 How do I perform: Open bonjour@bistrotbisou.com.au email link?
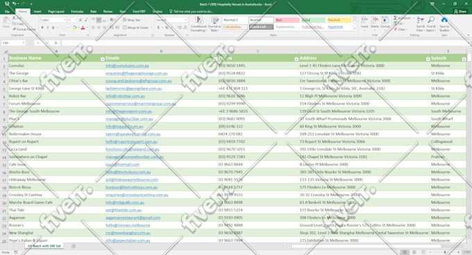131,187
